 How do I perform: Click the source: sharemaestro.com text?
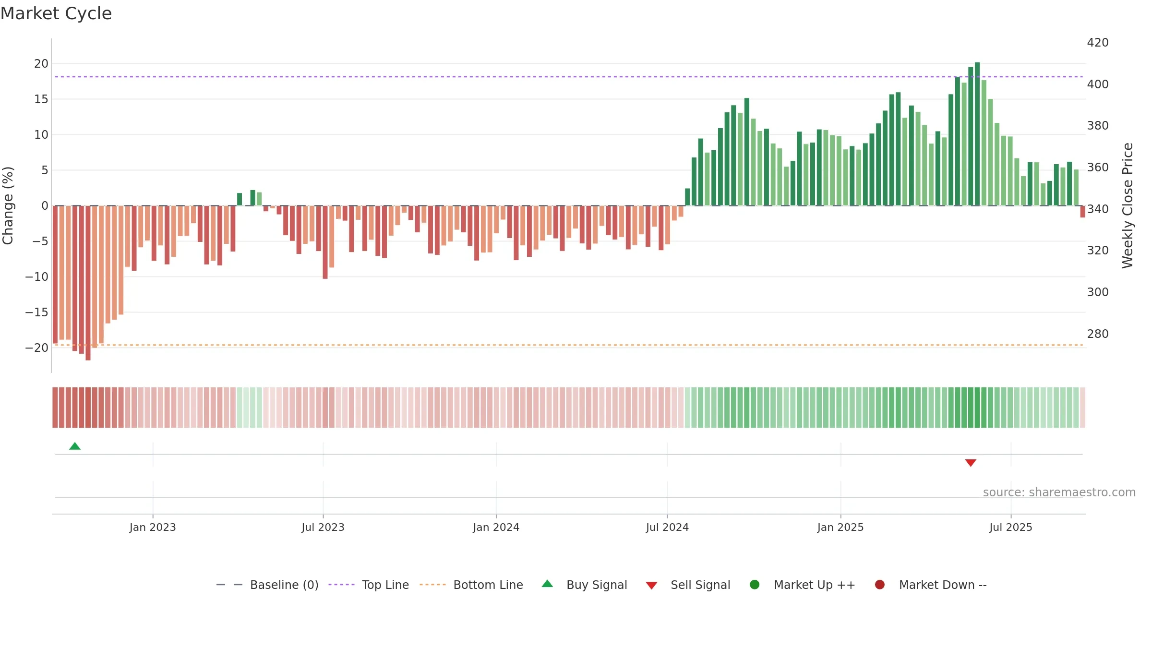pyautogui.click(x=1059, y=492)
